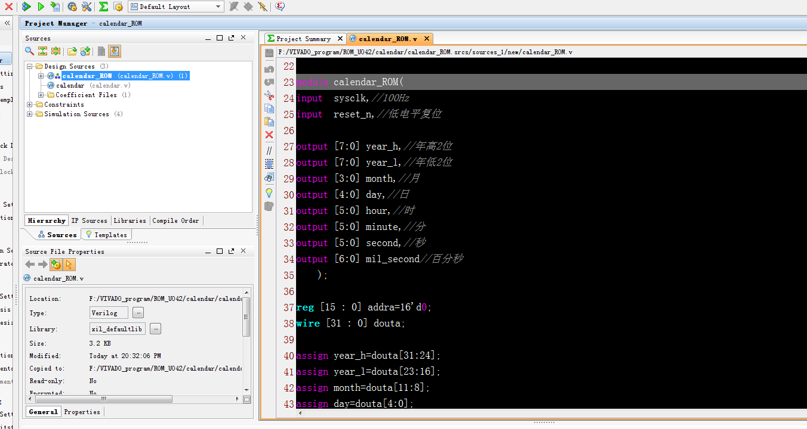
Task: Click the Project Summary sigma icon in toolbar
Action: (x=103, y=7)
